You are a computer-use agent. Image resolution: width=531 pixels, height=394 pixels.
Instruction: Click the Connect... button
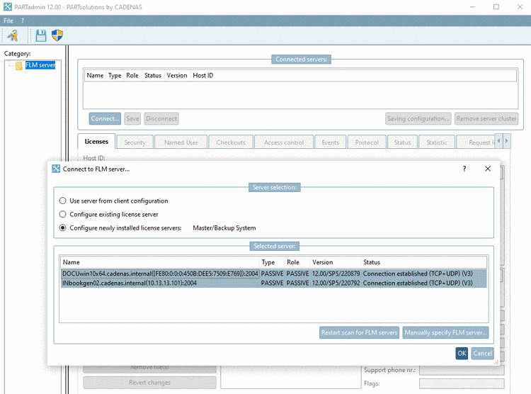click(105, 118)
